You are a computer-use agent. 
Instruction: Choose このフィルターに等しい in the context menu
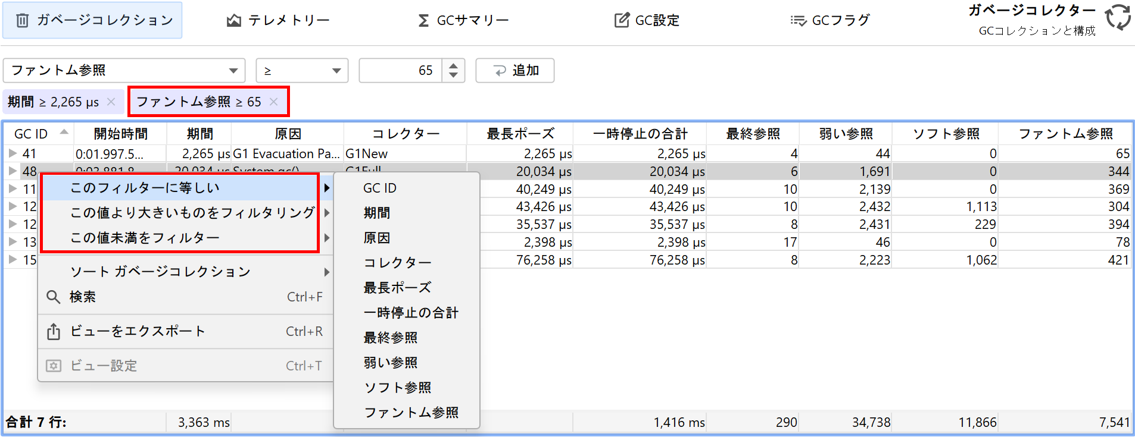point(179,188)
